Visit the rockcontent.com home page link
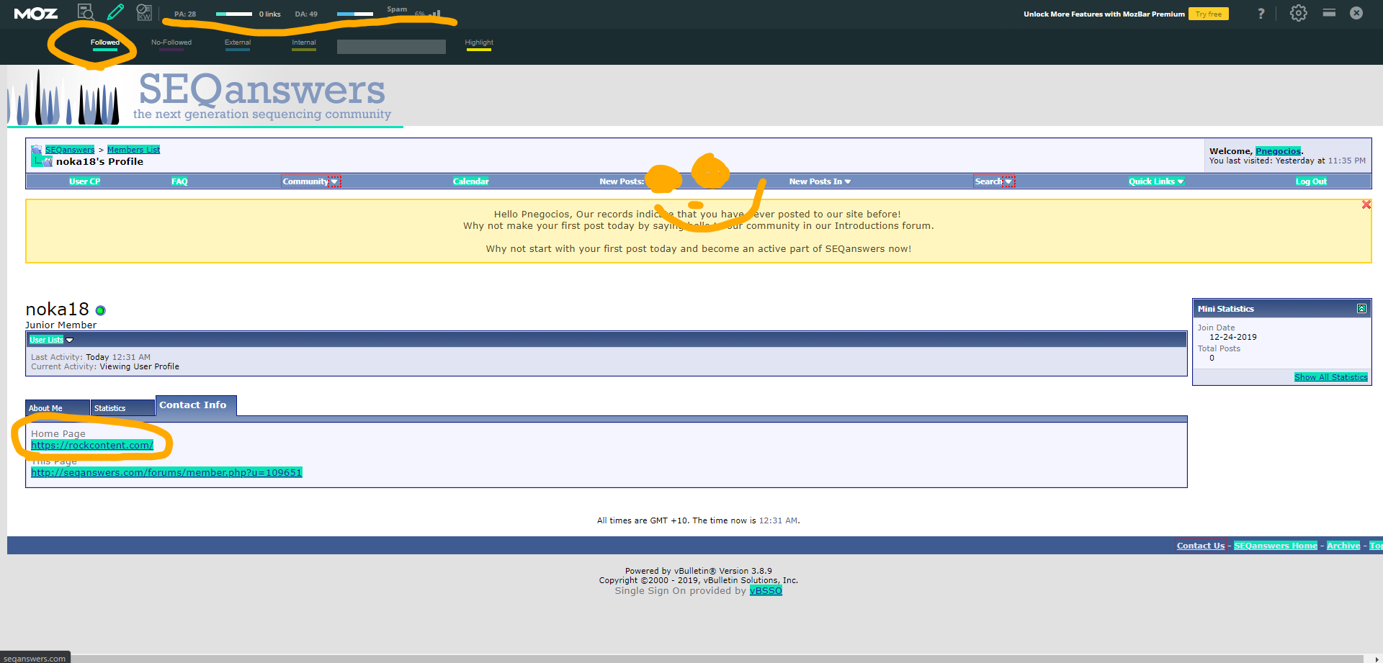 coord(92,445)
